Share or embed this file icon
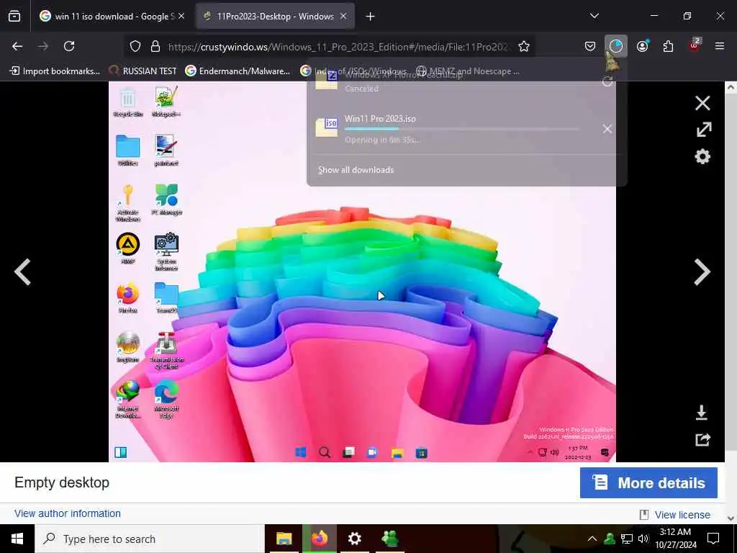Screen dimensions: 737x553 [x=702, y=440]
